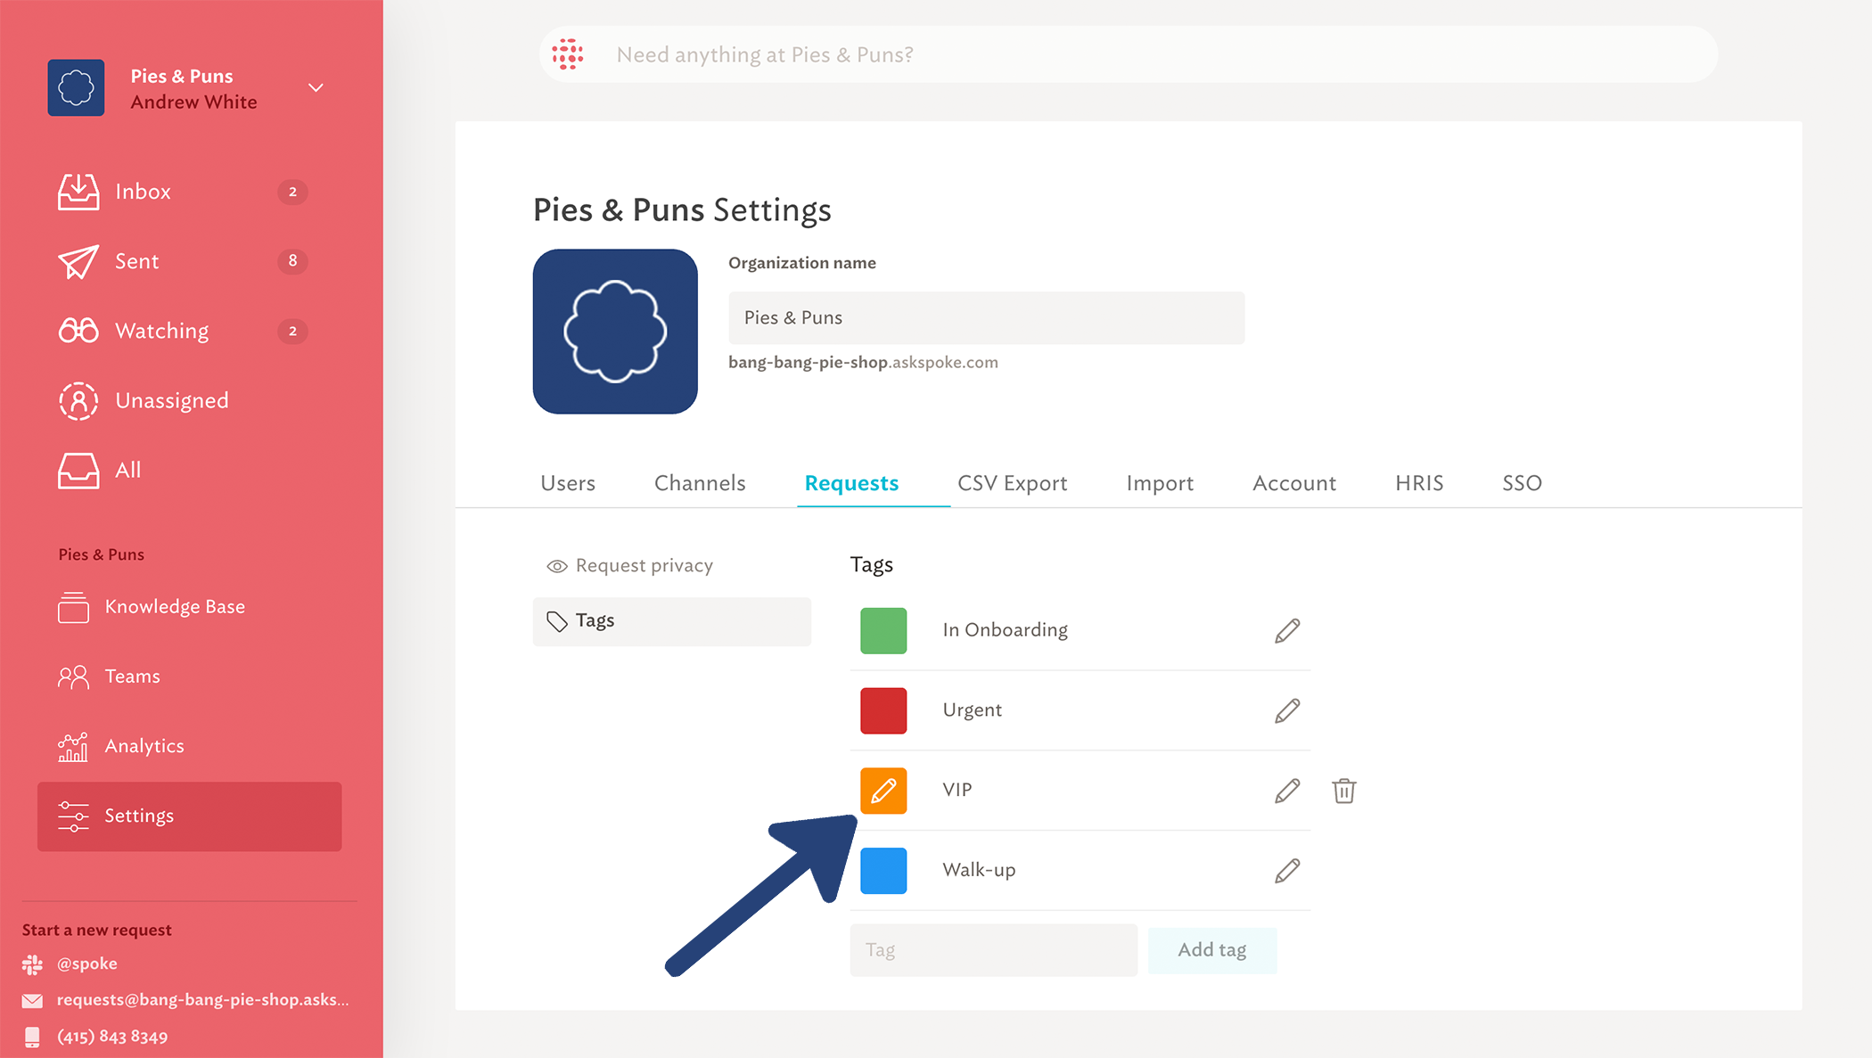Open Unassigned requests label
This screenshot has height=1058, width=1872.
172,400
